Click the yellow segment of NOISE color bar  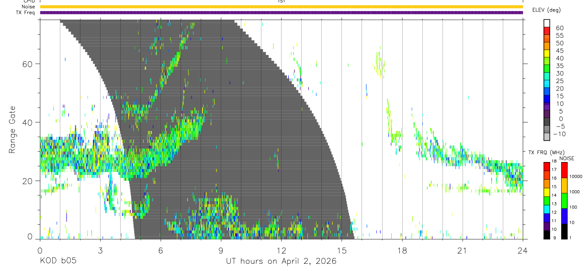click(x=564, y=185)
